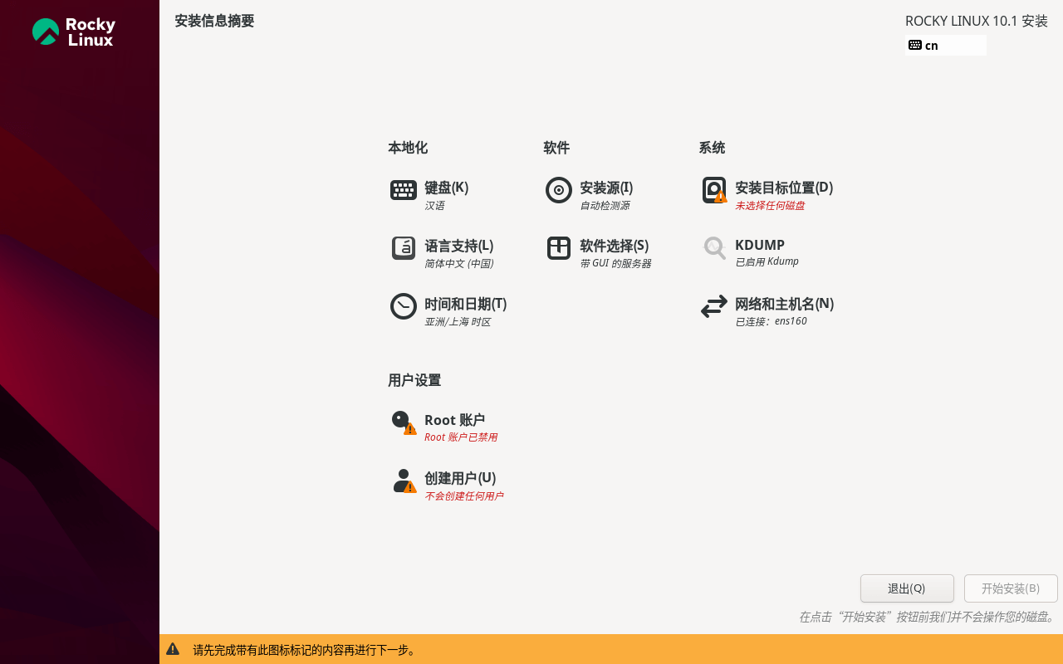Click the ROCKY LINUX 10.1 安装 title

tap(977, 21)
